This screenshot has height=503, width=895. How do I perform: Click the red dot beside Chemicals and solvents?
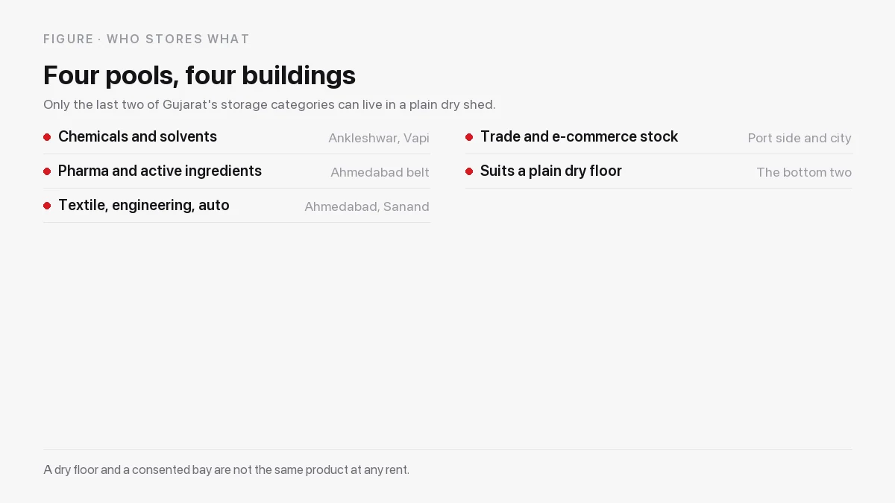point(47,137)
